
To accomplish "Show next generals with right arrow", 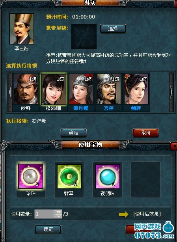I will 171,92.
